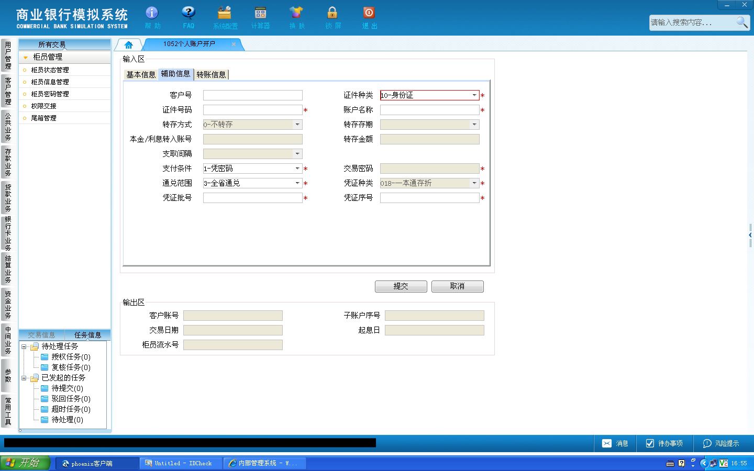
Task: Select 常用工具 vertical sidebar tab
Action: click(7, 411)
